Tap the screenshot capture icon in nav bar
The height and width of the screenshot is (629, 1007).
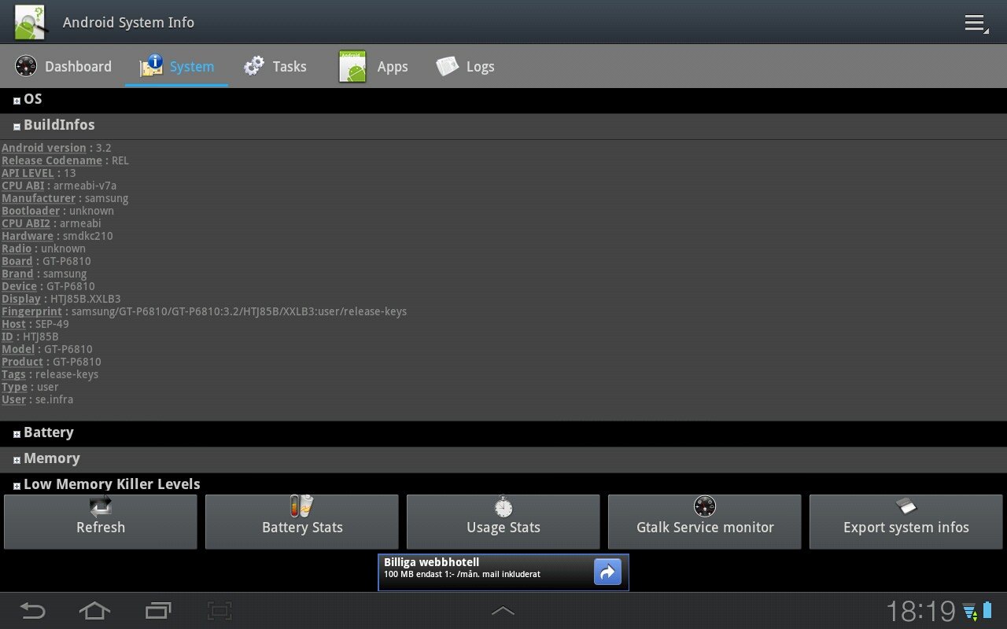pos(219,610)
